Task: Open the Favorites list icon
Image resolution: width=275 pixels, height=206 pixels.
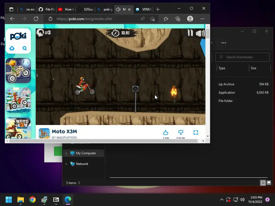Action: 166,19
